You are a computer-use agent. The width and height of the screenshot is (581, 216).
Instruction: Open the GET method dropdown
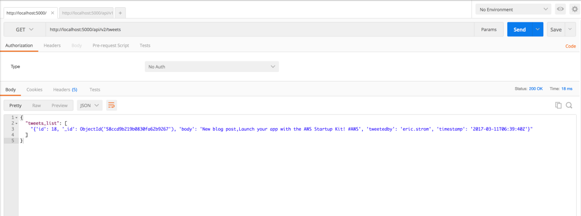click(24, 30)
